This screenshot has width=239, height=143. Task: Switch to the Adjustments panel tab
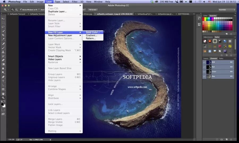click(208, 37)
